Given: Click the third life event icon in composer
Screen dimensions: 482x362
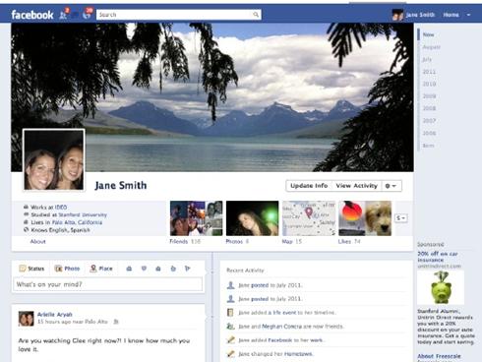Looking at the screenshot, I should tap(158, 269).
